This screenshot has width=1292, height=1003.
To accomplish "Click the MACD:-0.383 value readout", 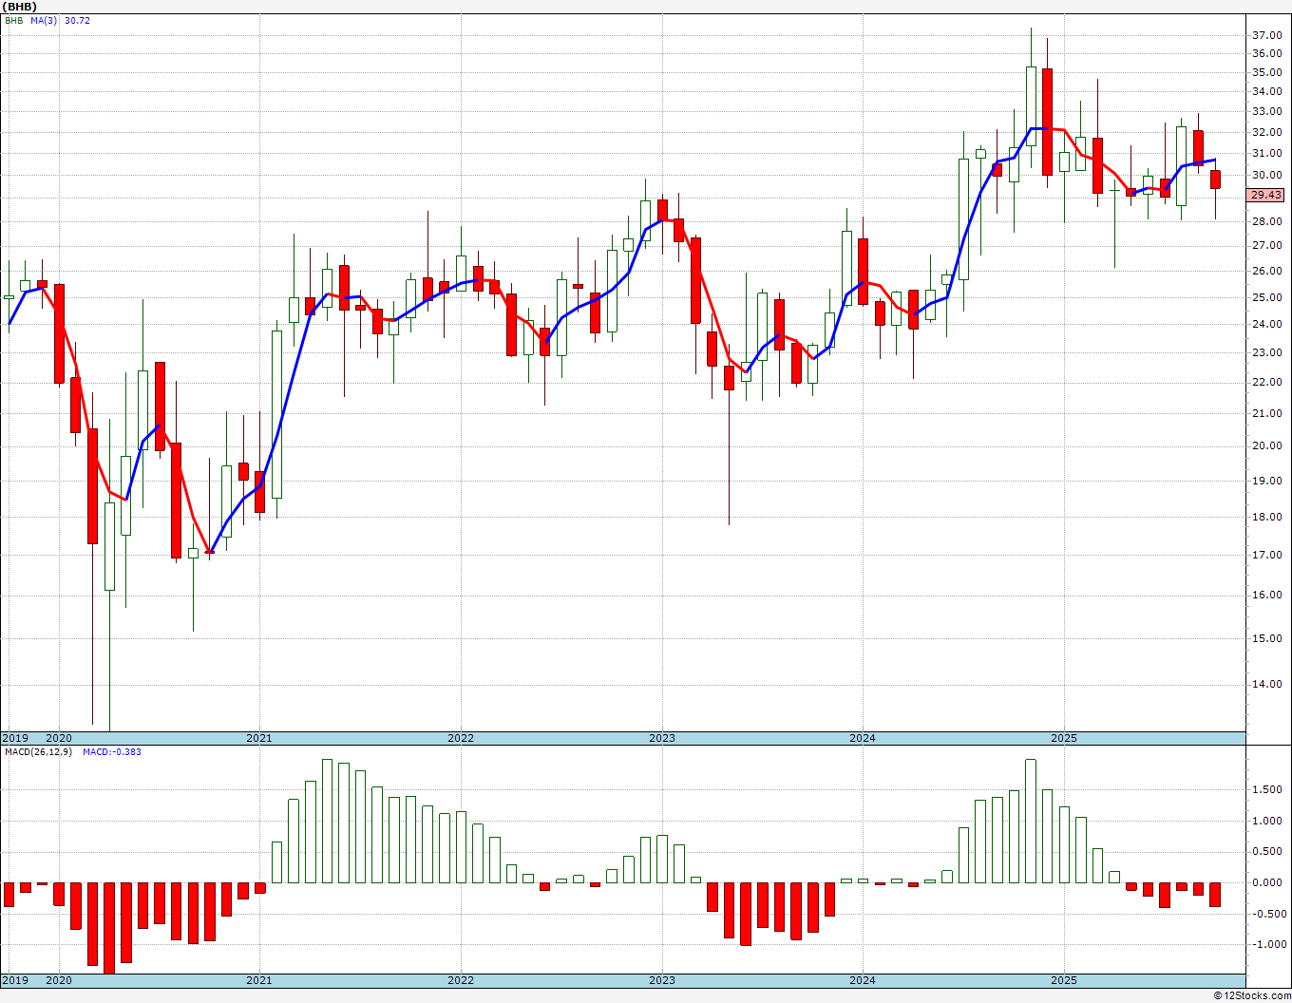I will click(x=112, y=752).
